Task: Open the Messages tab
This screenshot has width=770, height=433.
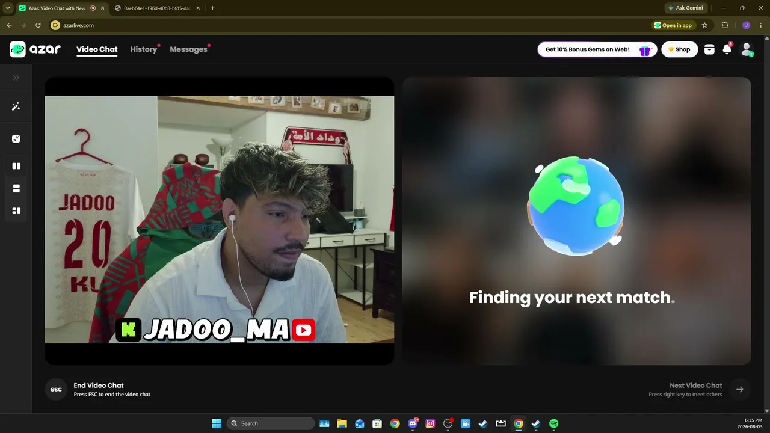Action: [189, 49]
